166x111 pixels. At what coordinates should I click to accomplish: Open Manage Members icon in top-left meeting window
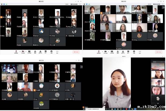point(40,51)
